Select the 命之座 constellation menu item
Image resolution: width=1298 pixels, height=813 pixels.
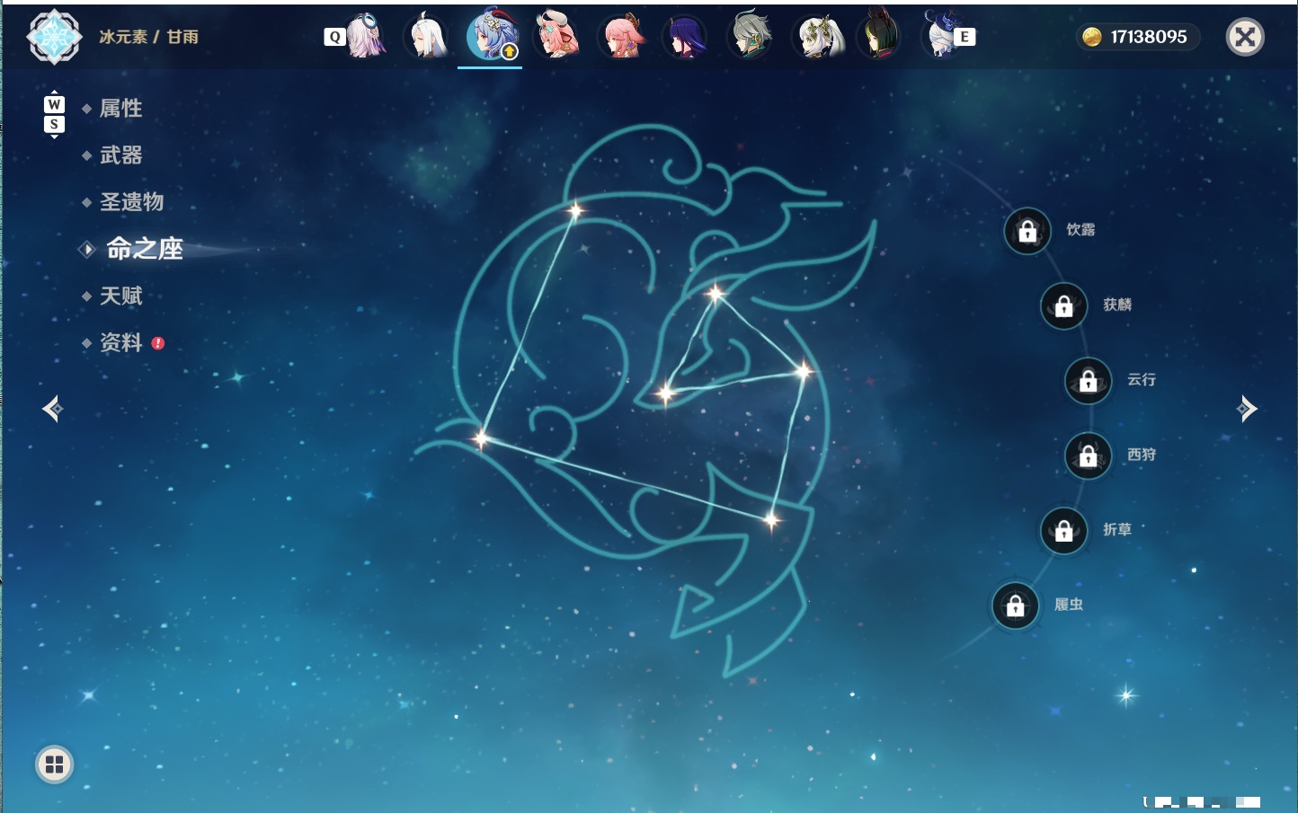[144, 249]
